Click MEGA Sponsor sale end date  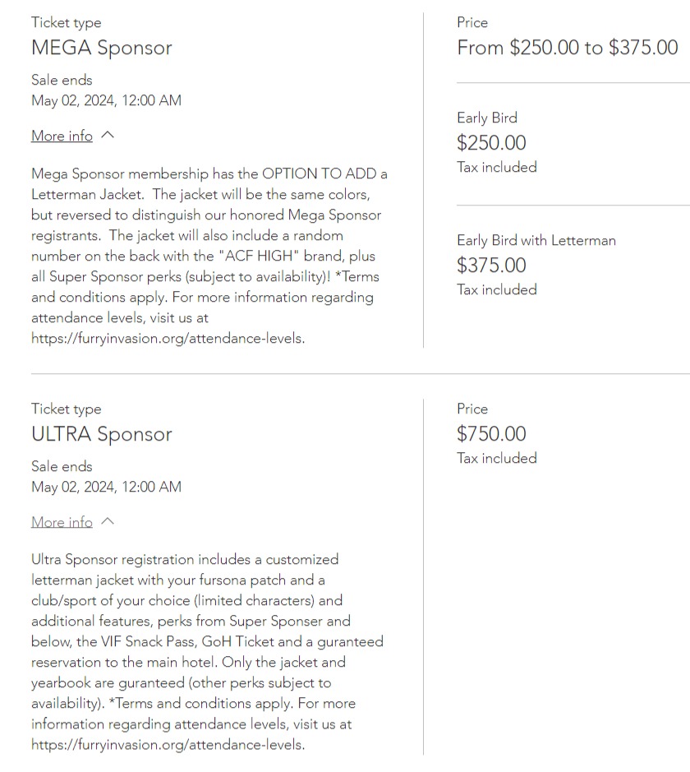(x=106, y=100)
